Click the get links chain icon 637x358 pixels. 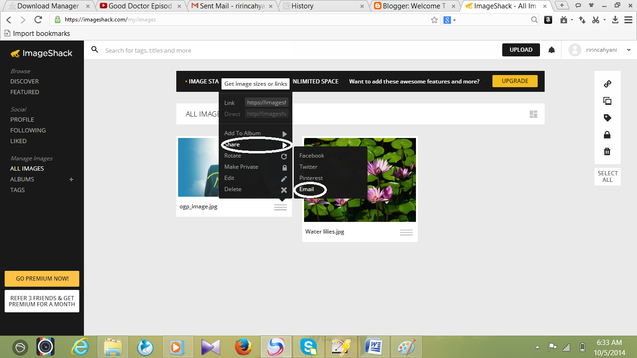(x=607, y=84)
